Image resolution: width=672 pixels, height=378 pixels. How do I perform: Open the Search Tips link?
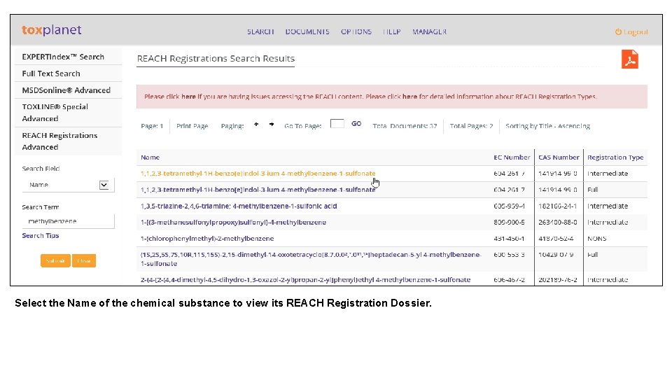point(41,236)
